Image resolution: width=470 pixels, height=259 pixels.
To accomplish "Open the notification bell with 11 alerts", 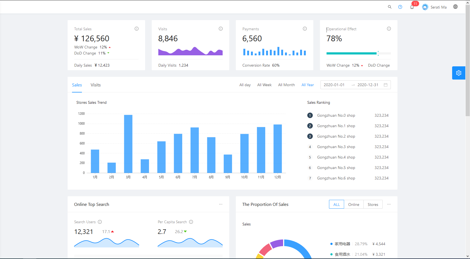I will [x=412, y=7].
